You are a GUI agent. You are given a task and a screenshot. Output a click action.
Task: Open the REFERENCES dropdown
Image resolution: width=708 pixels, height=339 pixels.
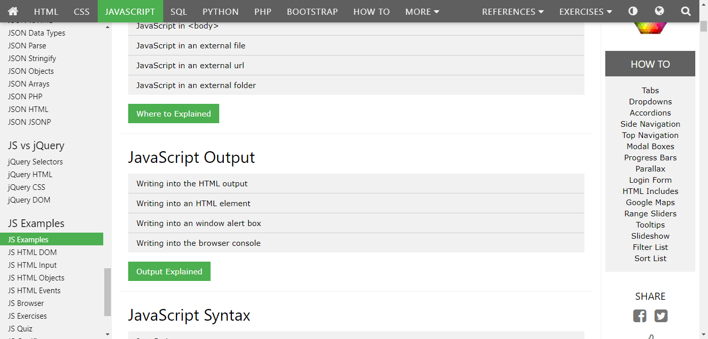[x=513, y=11]
